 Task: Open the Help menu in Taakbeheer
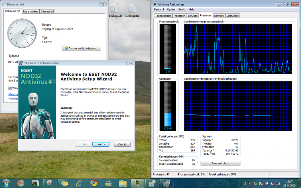coord(191,9)
